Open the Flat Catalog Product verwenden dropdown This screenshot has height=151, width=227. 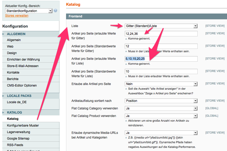pos(161,116)
